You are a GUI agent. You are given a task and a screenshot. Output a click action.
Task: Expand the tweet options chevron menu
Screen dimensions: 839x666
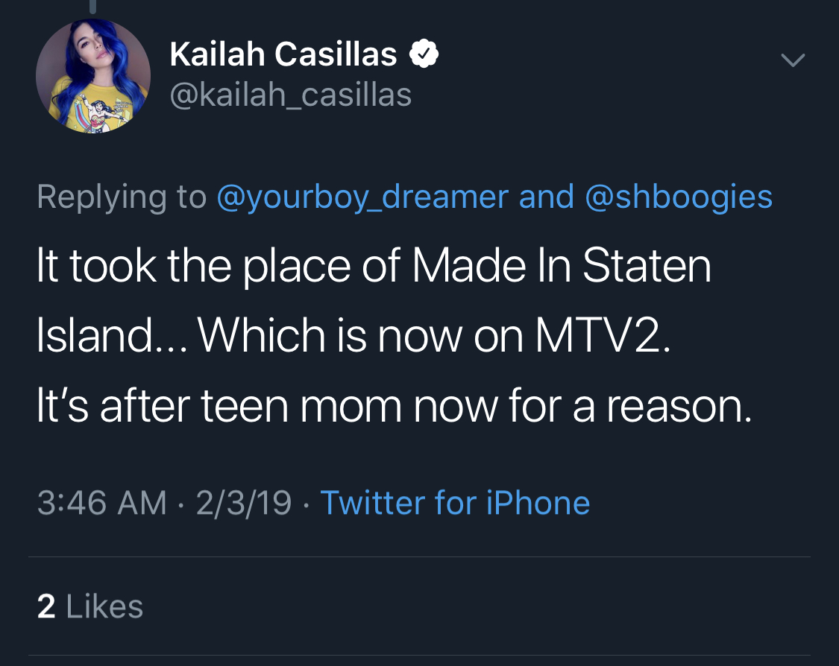[x=793, y=60]
